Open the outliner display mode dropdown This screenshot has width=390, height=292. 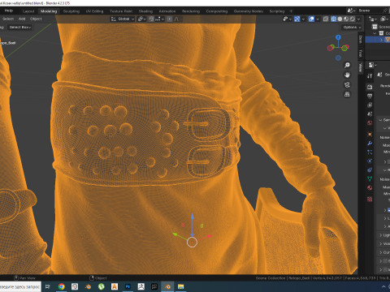(373, 19)
